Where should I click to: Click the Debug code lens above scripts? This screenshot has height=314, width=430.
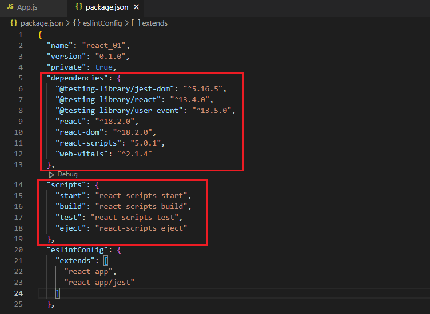[x=67, y=174]
